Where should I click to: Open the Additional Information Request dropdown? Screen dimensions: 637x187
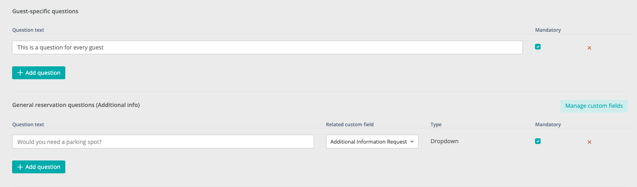click(368, 142)
